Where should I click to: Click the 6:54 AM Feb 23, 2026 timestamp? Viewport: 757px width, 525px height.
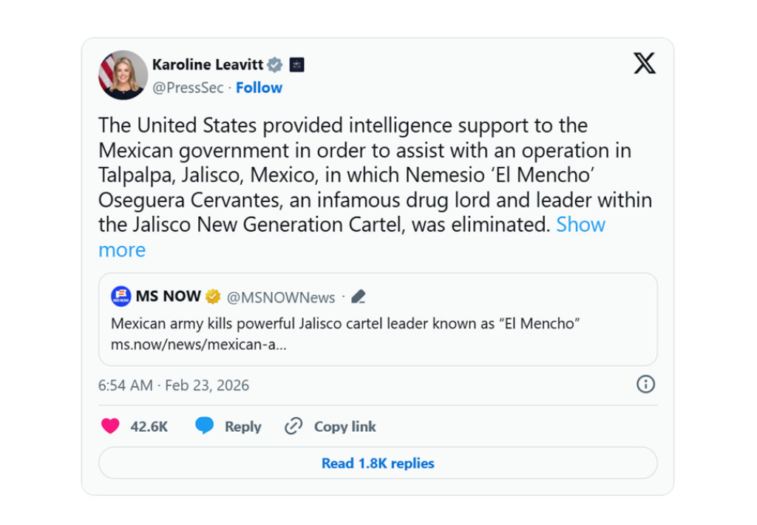[x=174, y=385]
